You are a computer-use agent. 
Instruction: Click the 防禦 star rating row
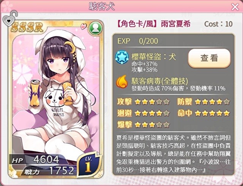tap(204, 102)
